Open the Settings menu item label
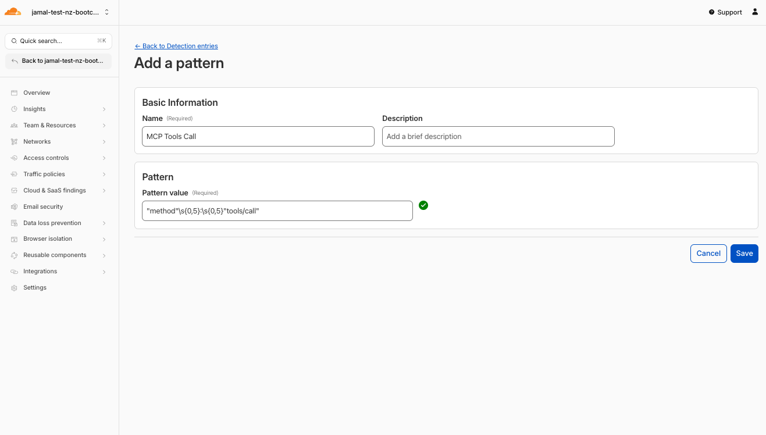Image resolution: width=766 pixels, height=435 pixels. coord(35,288)
